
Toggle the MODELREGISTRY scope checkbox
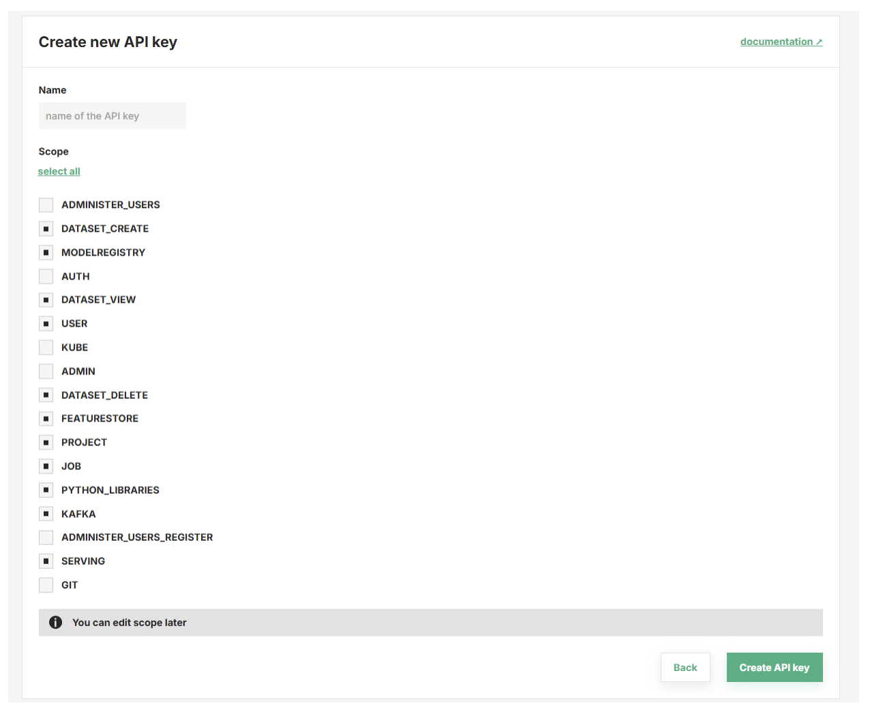click(x=46, y=252)
